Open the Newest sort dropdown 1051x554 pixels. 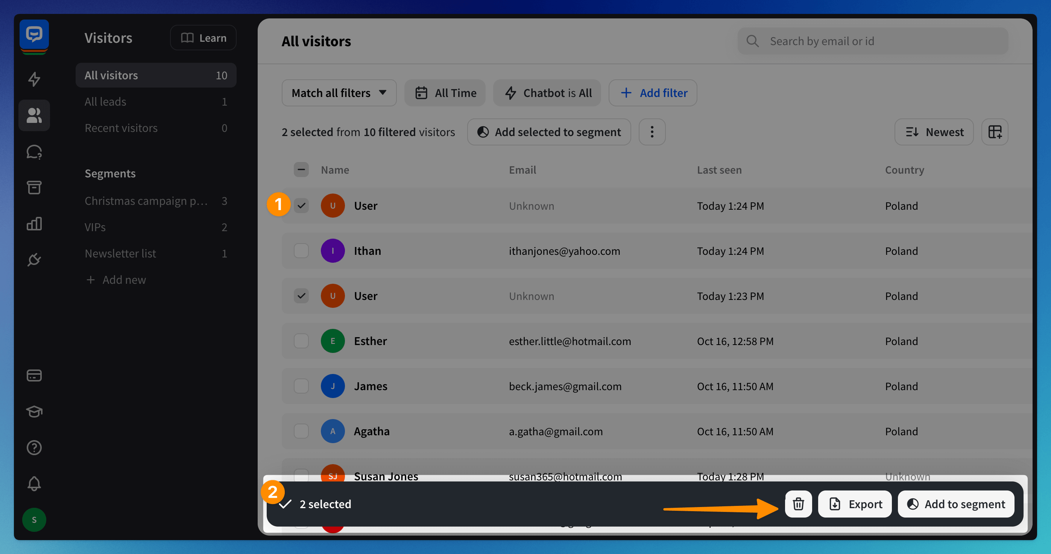tap(934, 132)
